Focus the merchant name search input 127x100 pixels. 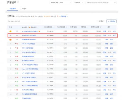click(x=24, y=21)
